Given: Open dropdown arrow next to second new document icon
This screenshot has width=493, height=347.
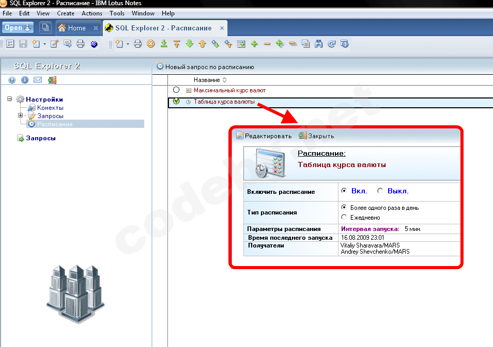Looking at the screenshot, I should pyautogui.click(x=128, y=44).
